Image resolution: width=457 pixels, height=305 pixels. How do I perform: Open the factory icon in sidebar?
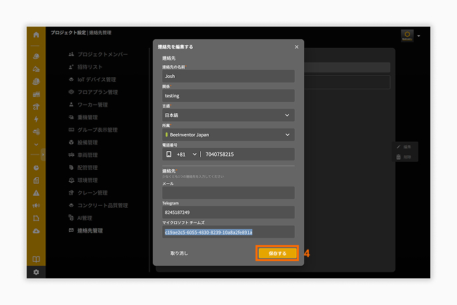coord(36,94)
